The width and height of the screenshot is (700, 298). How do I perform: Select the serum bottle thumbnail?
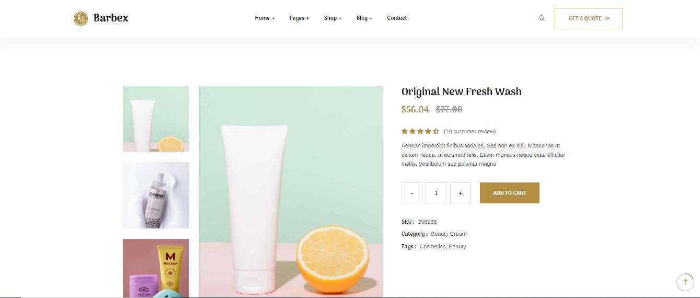156,195
